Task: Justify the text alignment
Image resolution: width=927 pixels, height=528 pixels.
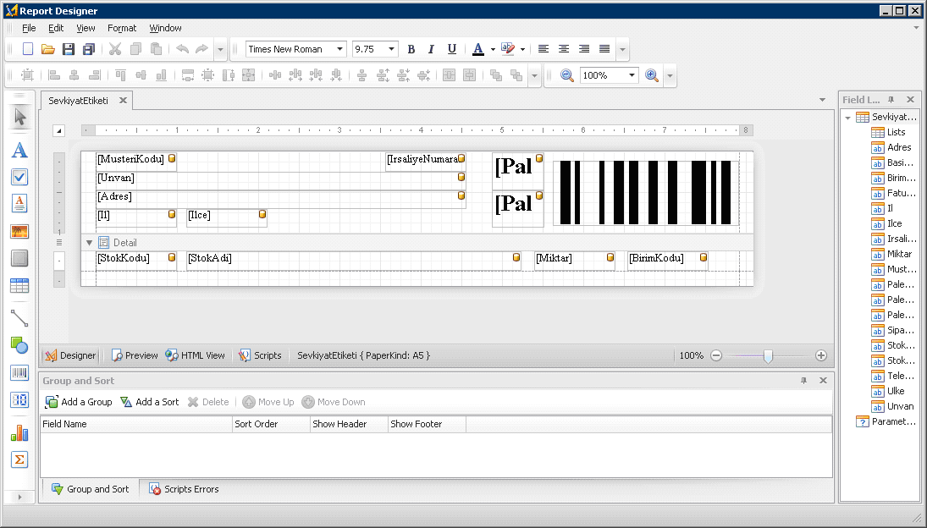Action: click(x=604, y=49)
